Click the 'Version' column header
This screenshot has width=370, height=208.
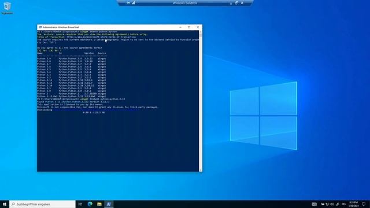pyautogui.click(x=89, y=53)
